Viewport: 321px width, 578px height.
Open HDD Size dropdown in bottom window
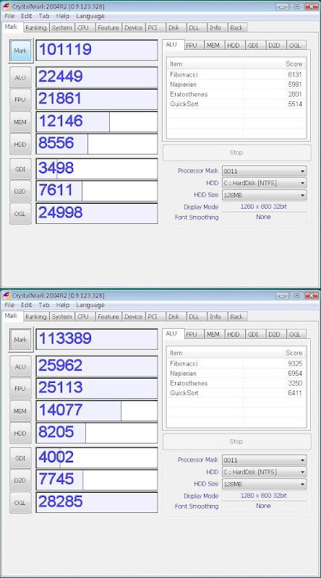[x=264, y=484]
